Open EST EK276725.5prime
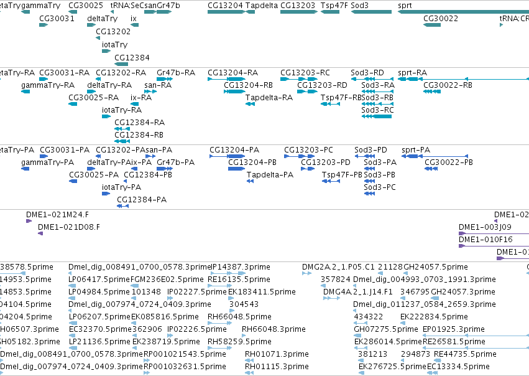The image size is (529, 376). coord(392,367)
